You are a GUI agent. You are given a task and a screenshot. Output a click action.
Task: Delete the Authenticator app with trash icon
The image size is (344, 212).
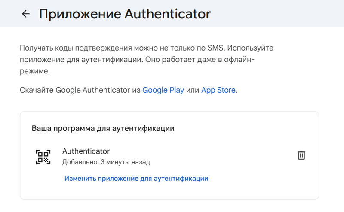[x=301, y=155]
